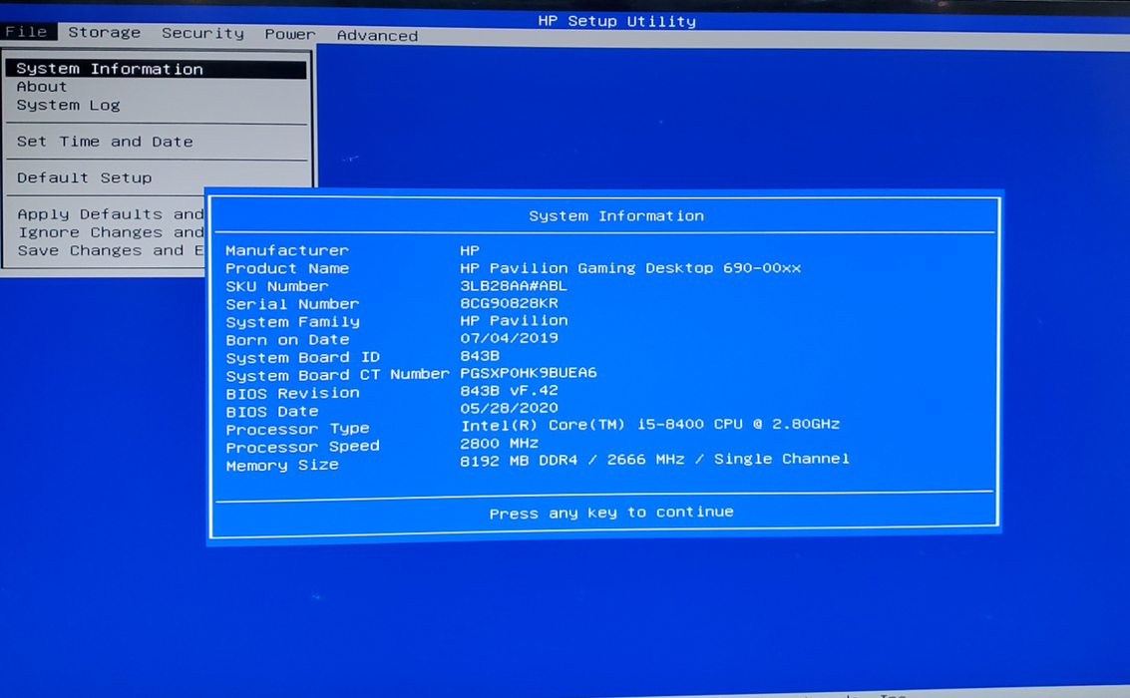Choose Ignore Changes and exit entry
Image resolution: width=1130 pixels, height=698 pixels.
point(111,232)
